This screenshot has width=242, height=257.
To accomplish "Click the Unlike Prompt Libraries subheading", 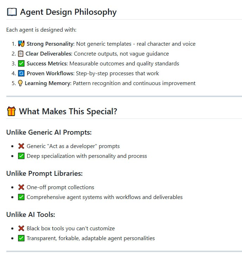I will [x=44, y=173].
